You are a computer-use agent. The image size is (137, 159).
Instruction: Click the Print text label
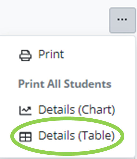tap(51, 54)
